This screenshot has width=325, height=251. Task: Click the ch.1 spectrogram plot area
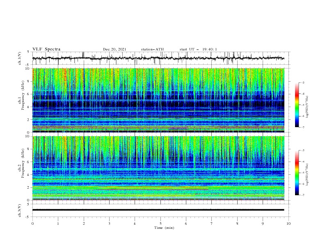(158, 100)
